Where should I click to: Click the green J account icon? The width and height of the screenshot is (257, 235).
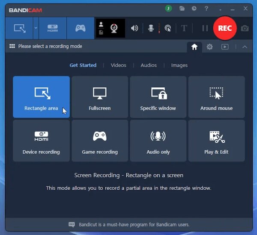point(168,9)
